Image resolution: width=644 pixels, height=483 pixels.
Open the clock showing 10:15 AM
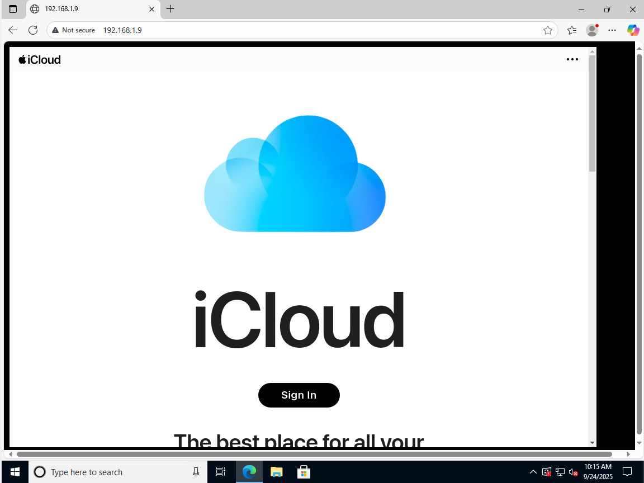coord(598,471)
